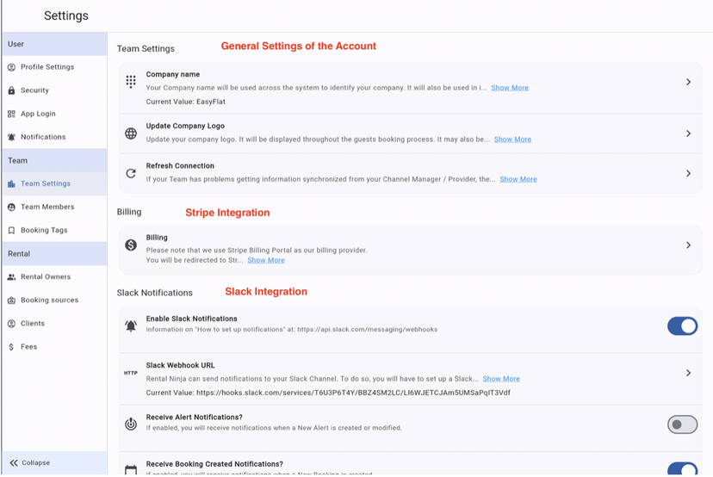The image size is (713, 477).
Task: Click the Refresh Connection circular arrow icon
Action: [x=131, y=173]
